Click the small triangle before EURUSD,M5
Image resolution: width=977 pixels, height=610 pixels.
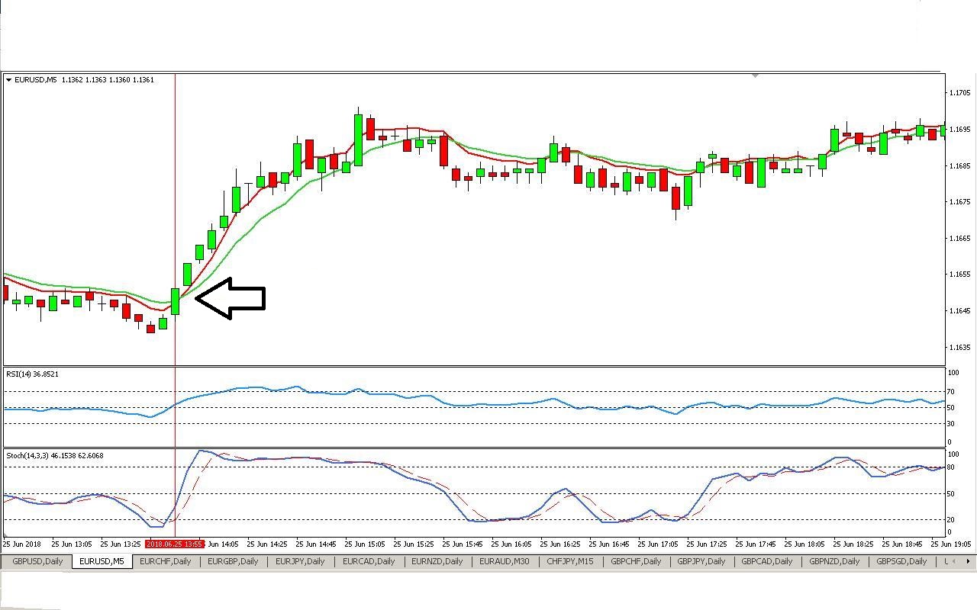8,79
